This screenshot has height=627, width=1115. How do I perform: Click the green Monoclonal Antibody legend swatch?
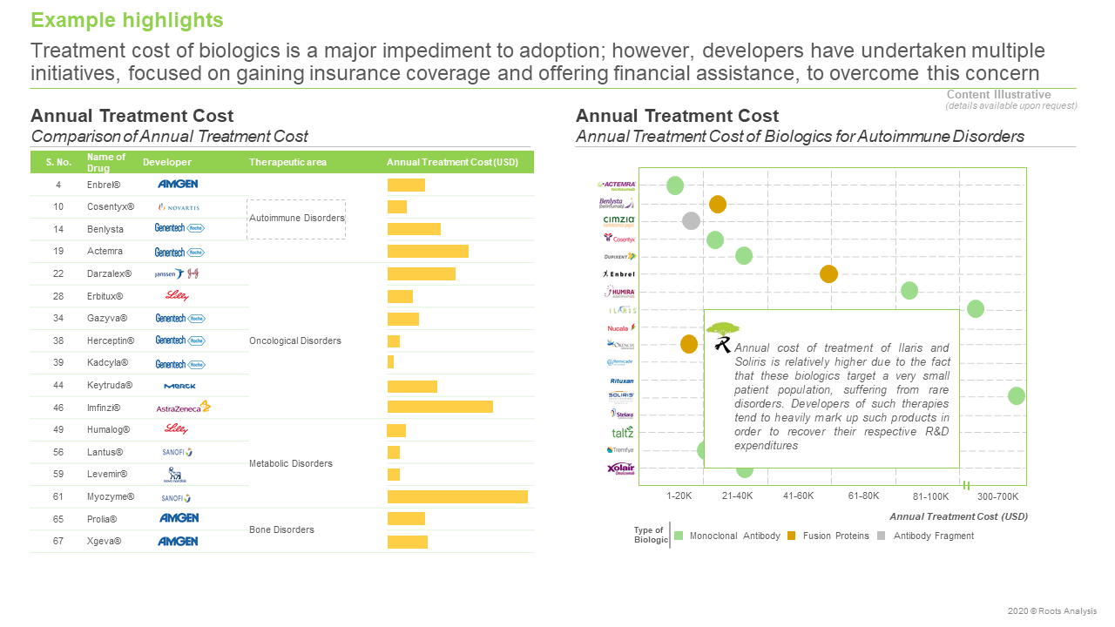[x=679, y=536]
